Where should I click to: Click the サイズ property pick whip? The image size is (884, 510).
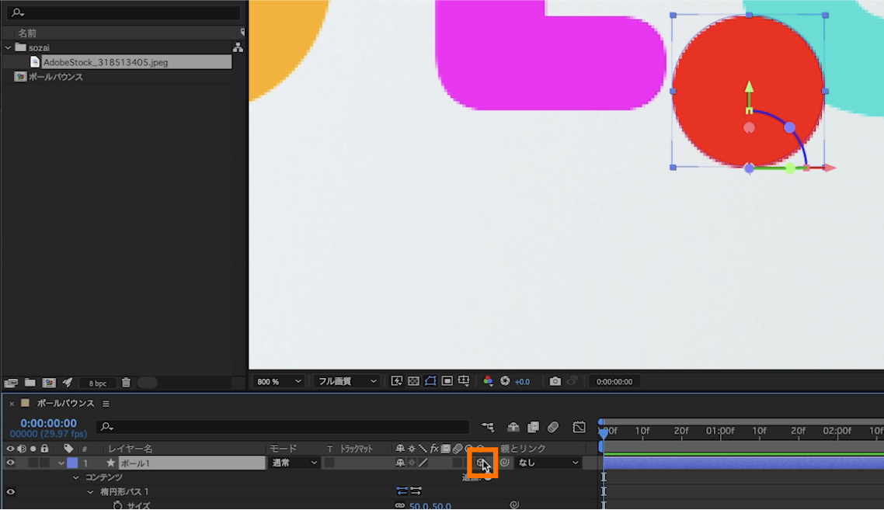[514, 505]
